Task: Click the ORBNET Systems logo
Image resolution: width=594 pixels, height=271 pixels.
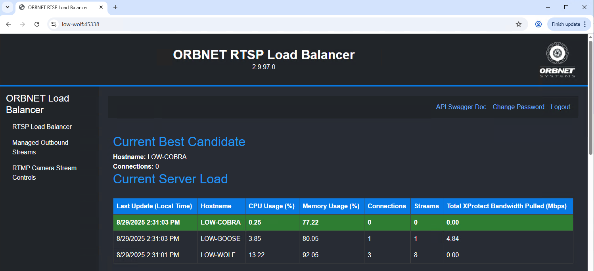Action: pyautogui.click(x=557, y=60)
